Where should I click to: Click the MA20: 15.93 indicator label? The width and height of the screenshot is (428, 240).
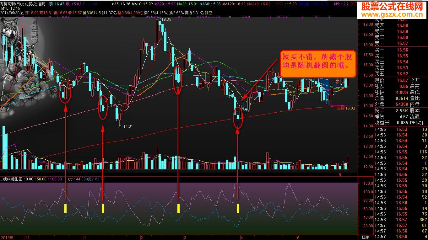[x=165, y=4]
